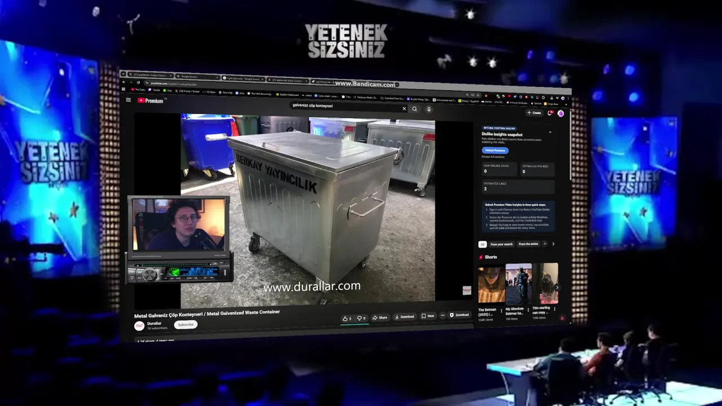
Task: Open 'My Absolute Batman' short thumbnail
Action: pyautogui.click(x=518, y=284)
